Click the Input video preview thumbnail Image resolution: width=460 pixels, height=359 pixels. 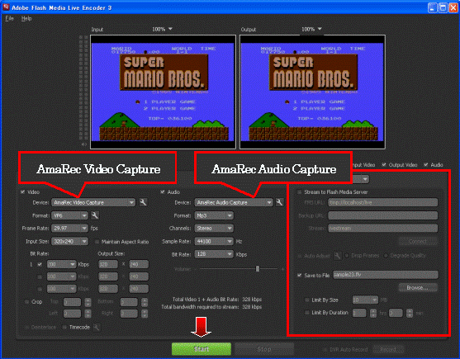[x=163, y=92]
